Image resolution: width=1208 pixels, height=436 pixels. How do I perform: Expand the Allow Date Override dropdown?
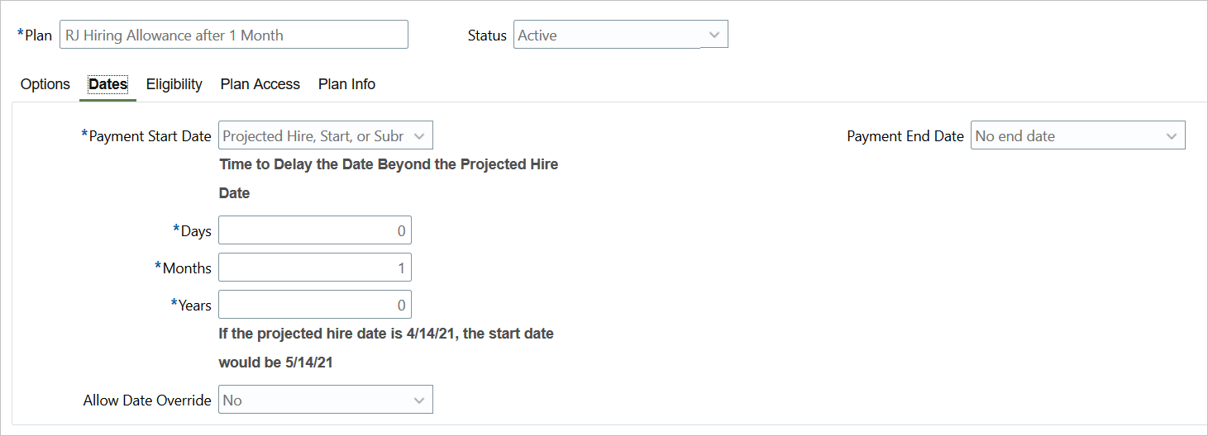point(325,400)
